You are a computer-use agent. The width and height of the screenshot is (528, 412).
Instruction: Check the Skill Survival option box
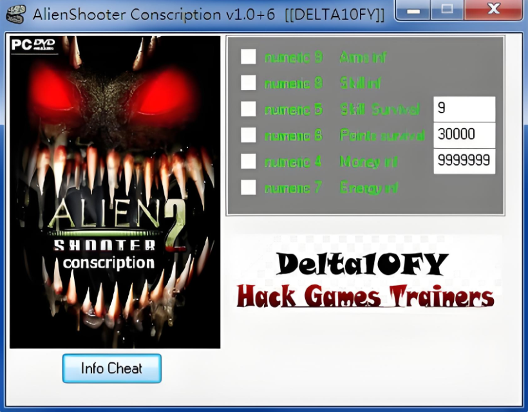pos(249,109)
